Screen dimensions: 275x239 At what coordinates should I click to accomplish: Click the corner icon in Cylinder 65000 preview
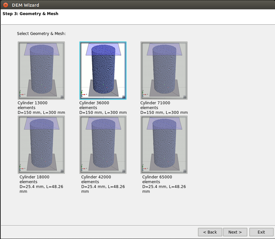(x=185, y=171)
